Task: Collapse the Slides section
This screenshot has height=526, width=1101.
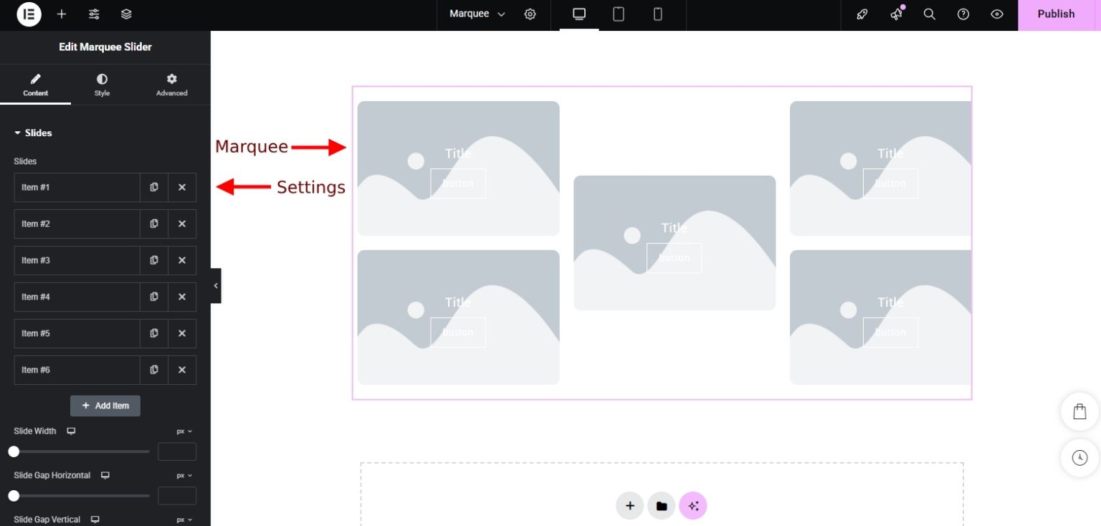Action: (x=34, y=133)
